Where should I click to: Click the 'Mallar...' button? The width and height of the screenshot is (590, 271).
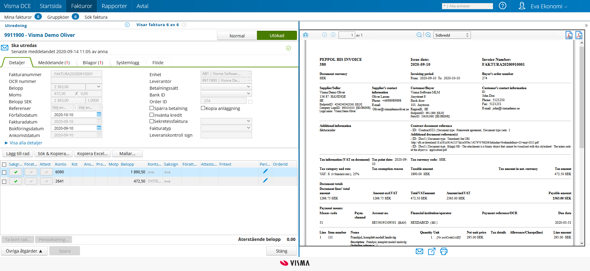pyautogui.click(x=127, y=153)
